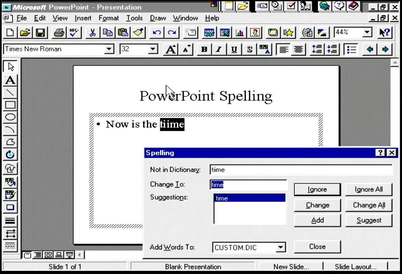Increase font size with large A icon
402x274 pixels.
click(x=171, y=50)
